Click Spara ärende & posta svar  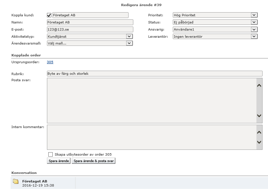(94, 161)
